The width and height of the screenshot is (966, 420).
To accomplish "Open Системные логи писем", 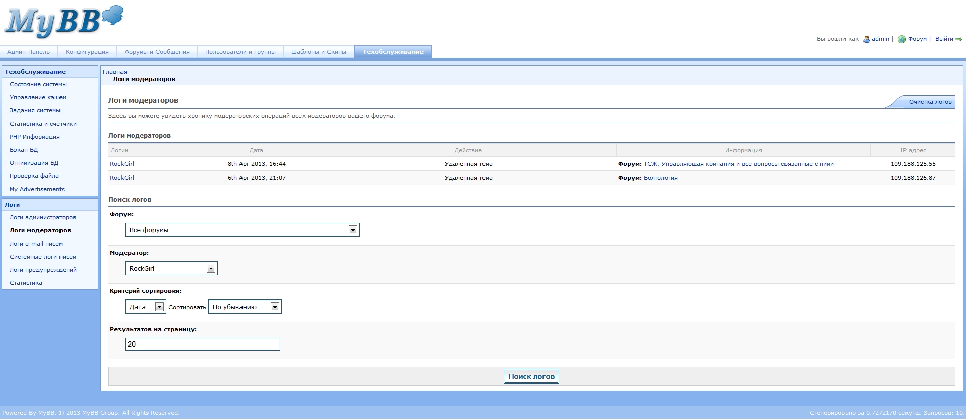I will click(x=43, y=257).
